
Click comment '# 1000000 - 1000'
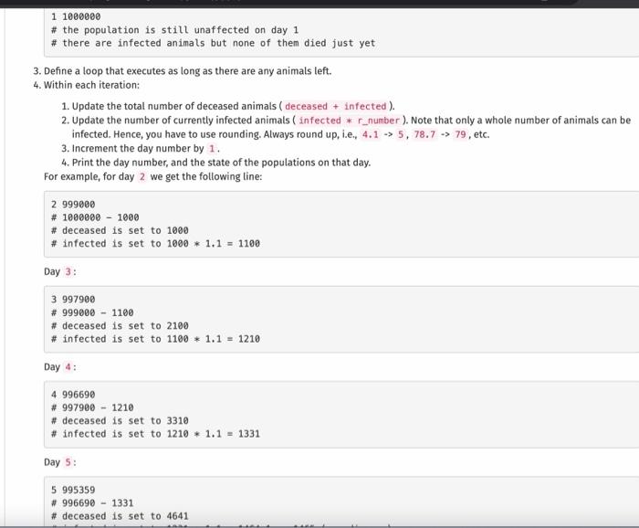coord(95,217)
